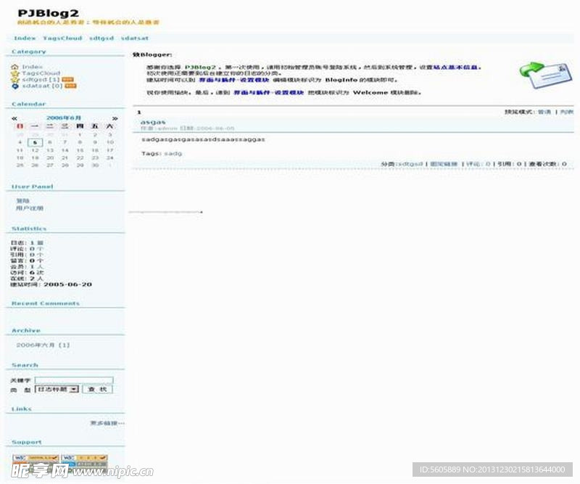Image resolution: width=580 pixels, height=484 pixels.
Task: Open the 2006年六月 [1] archive link
Action: 43,345
